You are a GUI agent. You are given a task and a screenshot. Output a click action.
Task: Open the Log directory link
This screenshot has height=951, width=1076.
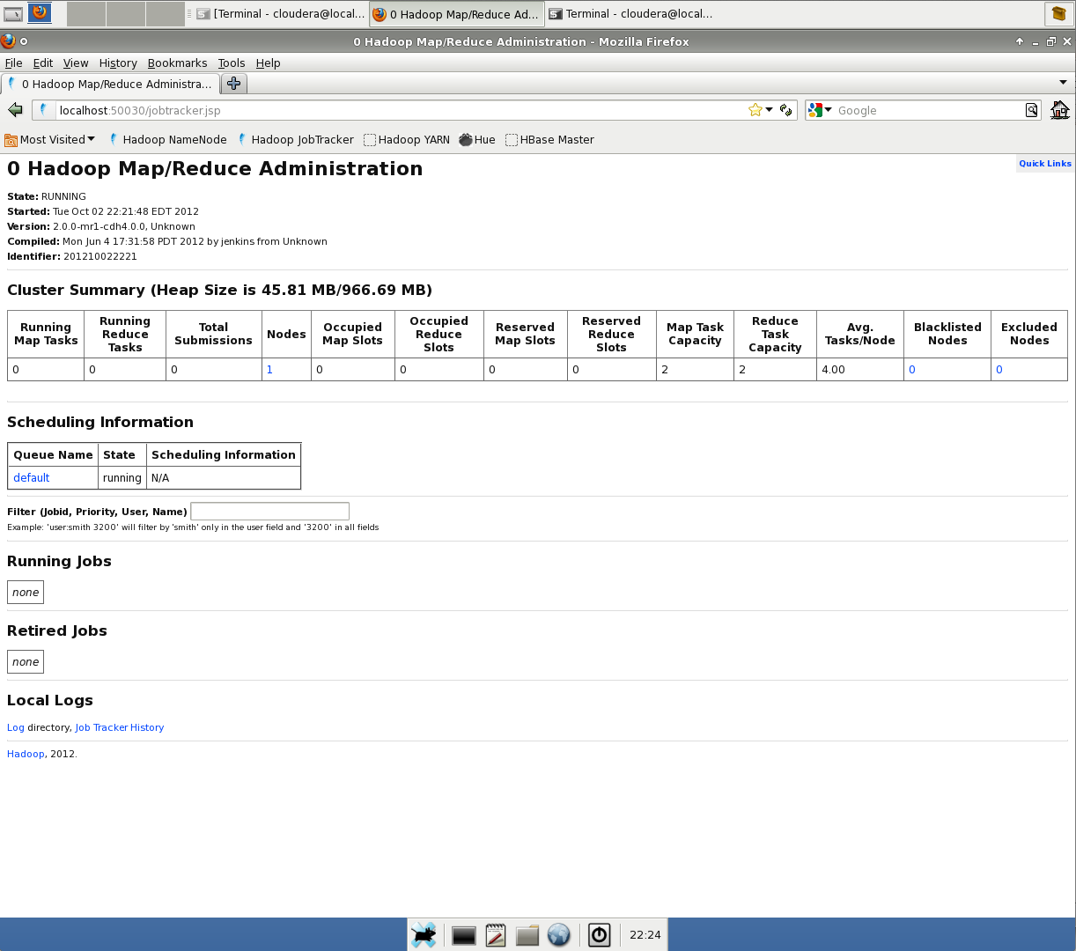pyautogui.click(x=16, y=727)
